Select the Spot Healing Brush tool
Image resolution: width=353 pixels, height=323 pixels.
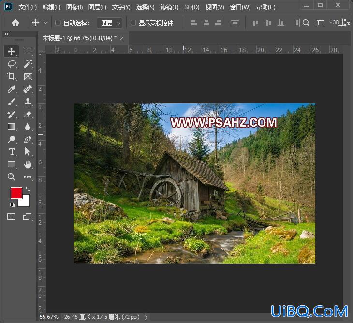[28, 89]
